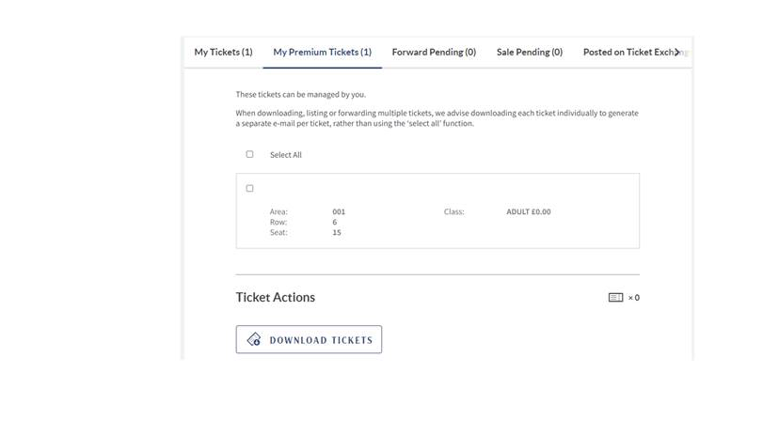Viewport: 779px width, 435px height.
Task: Click the Row value 6
Action: (x=334, y=223)
